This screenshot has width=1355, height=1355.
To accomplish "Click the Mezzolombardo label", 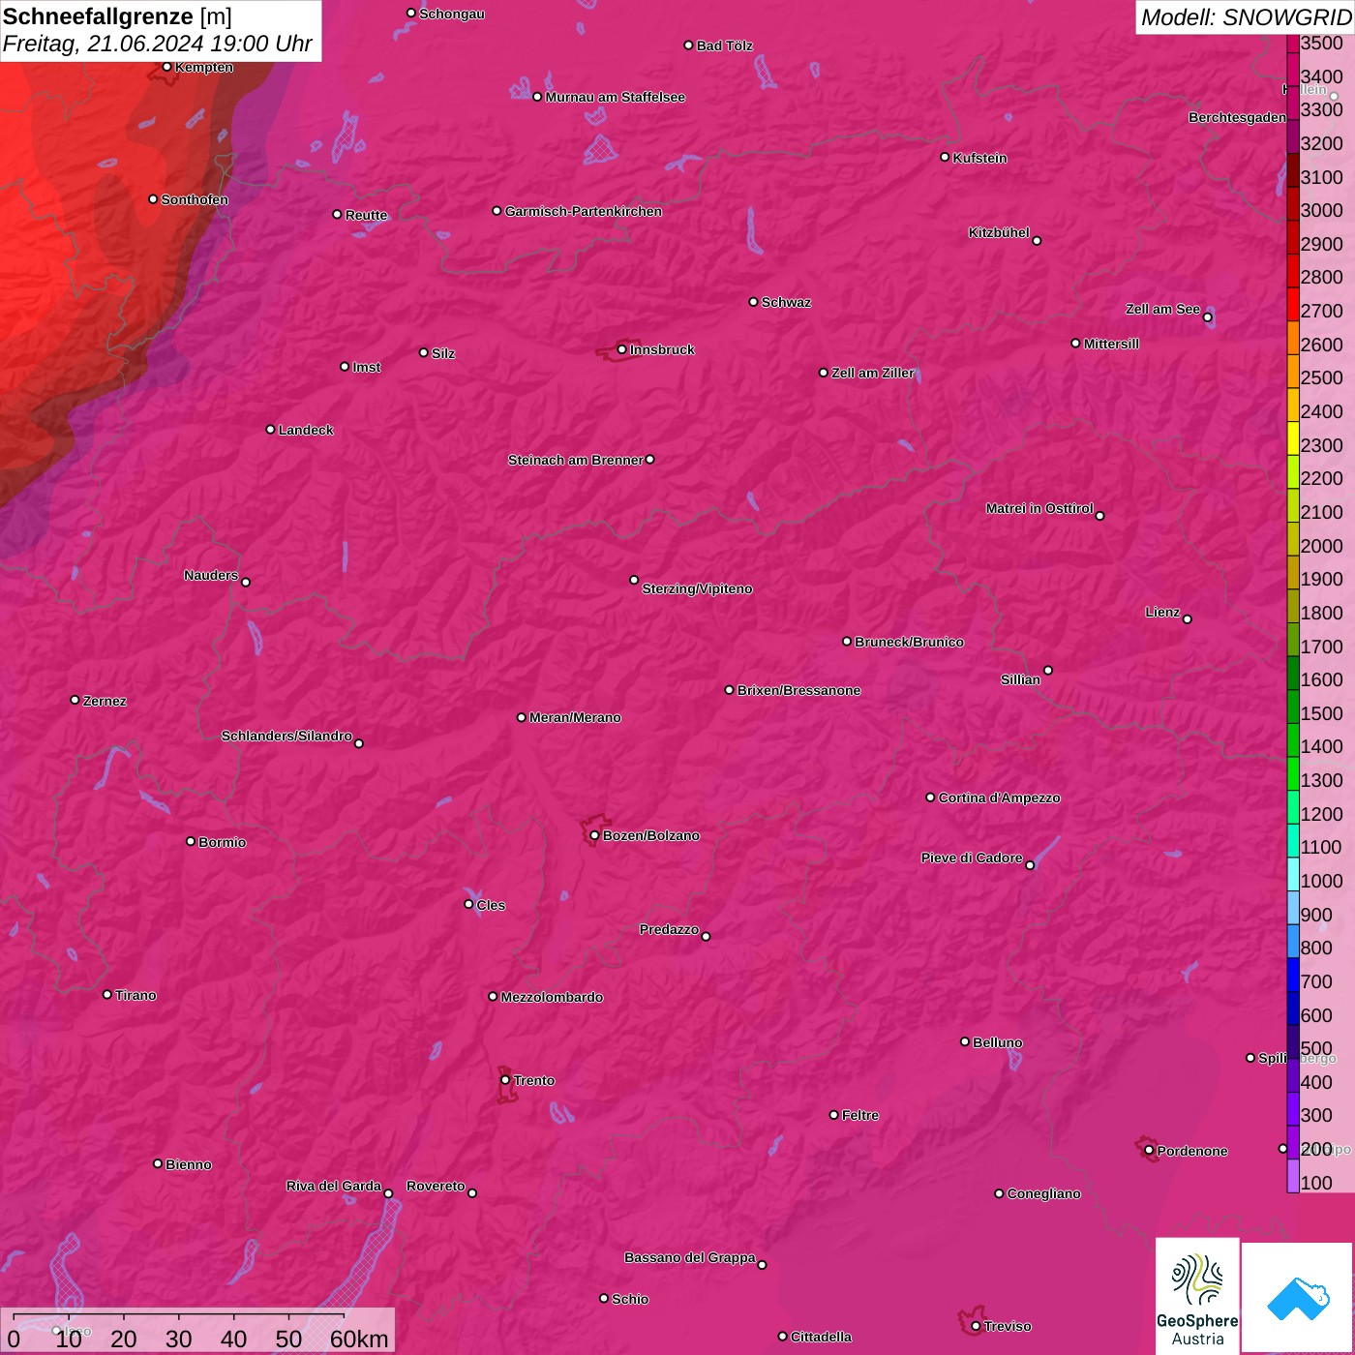I will click(552, 997).
